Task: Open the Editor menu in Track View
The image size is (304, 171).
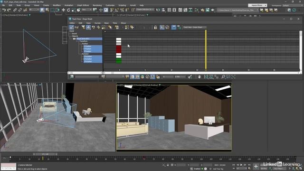Action: pyautogui.click(x=72, y=23)
